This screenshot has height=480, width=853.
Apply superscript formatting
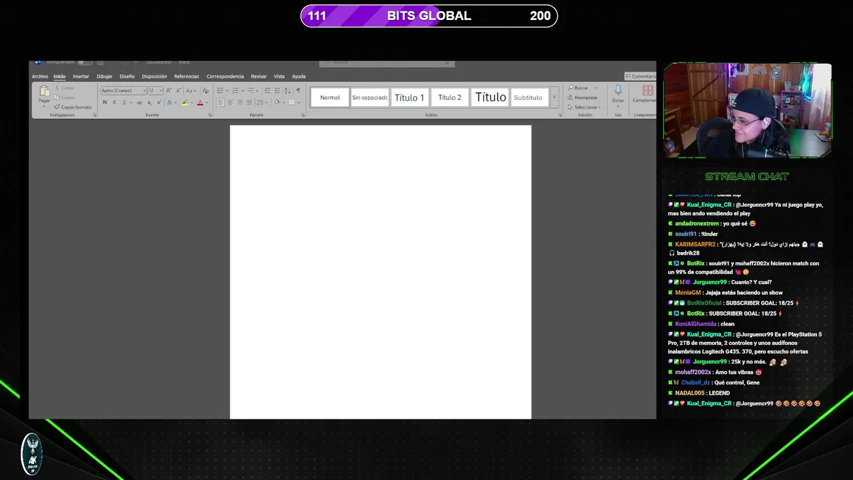click(x=159, y=102)
